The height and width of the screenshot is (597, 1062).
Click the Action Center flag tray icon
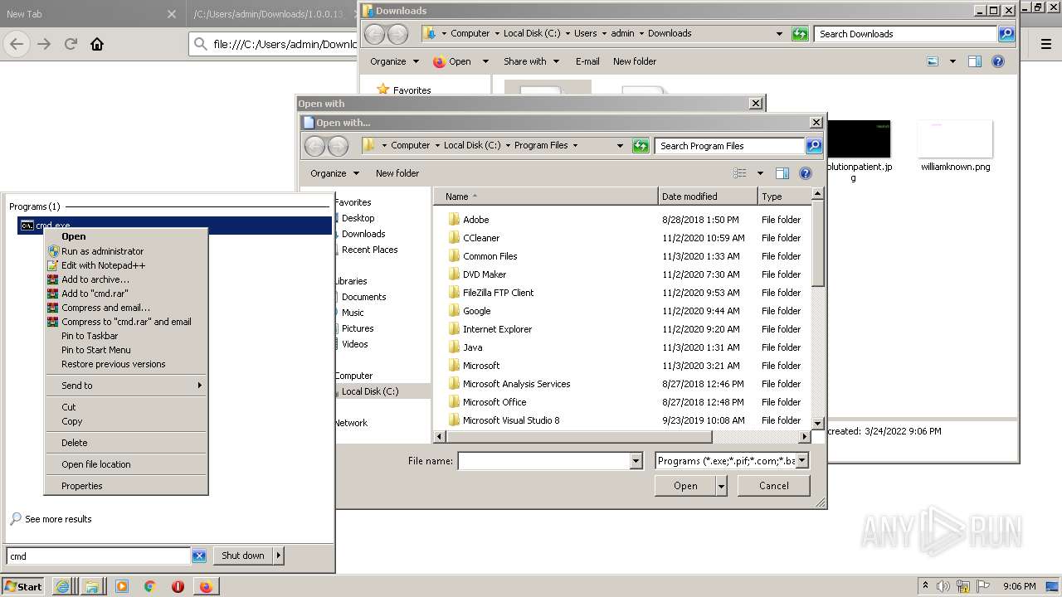984,586
